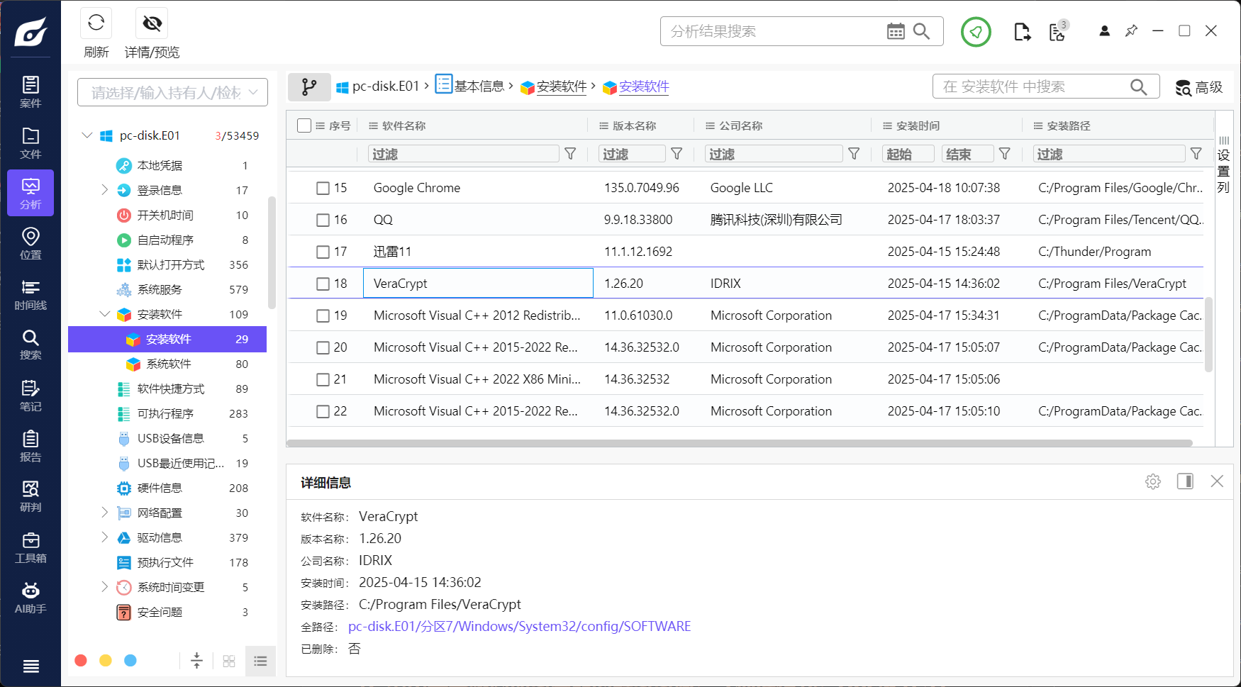Open the 请选择/输入持有人 dropdown
Image resolution: width=1241 pixels, height=687 pixels.
pos(172,92)
